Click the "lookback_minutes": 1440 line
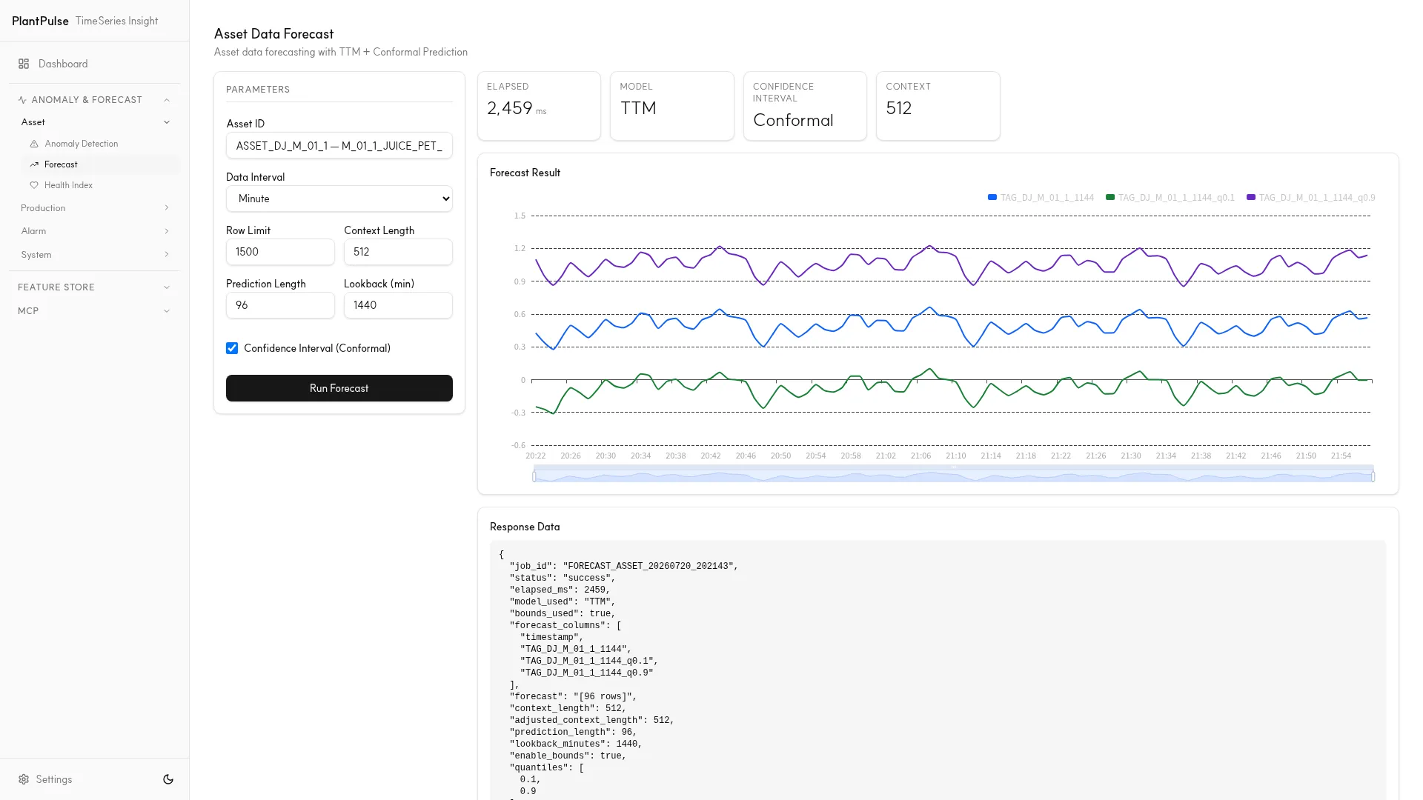The image size is (1423, 800). click(576, 744)
